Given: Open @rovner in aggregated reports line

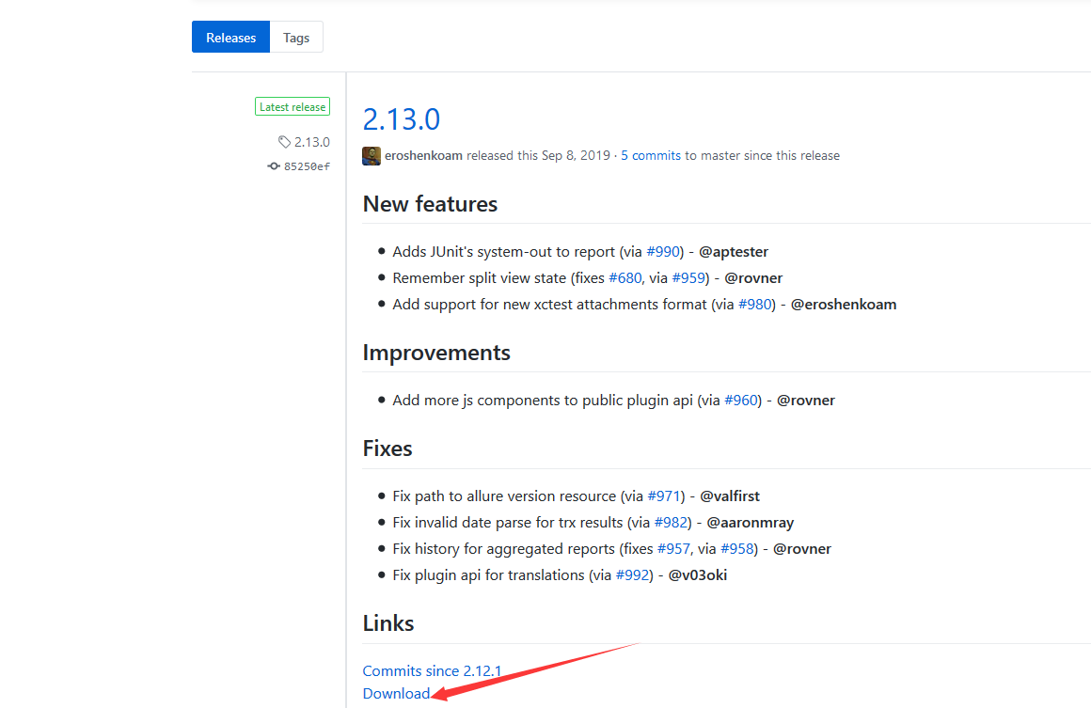Looking at the screenshot, I should (802, 549).
